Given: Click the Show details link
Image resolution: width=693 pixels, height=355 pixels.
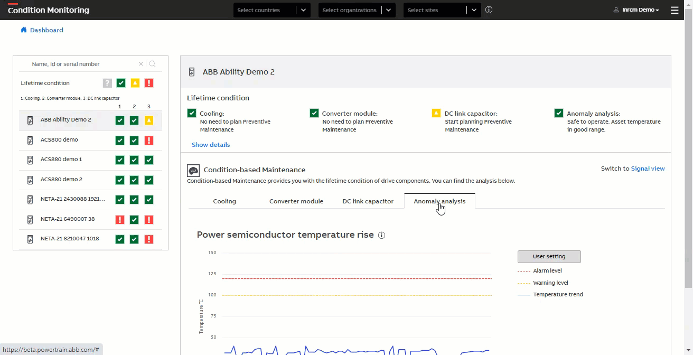Looking at the screenshot, I should (211, 145).
